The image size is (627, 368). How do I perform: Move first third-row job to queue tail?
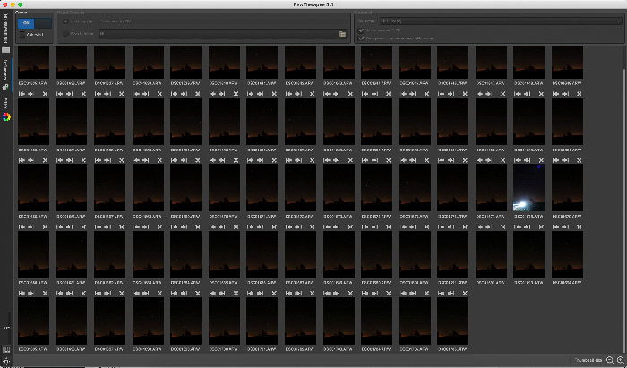[30, 160]
